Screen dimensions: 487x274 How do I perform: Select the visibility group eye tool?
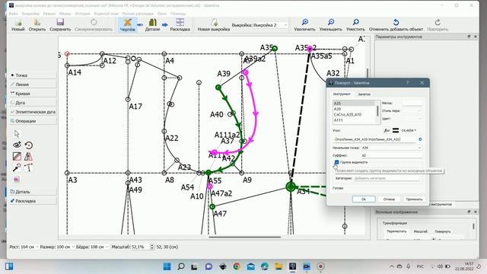pyautogui.click(x=17, y=145)
